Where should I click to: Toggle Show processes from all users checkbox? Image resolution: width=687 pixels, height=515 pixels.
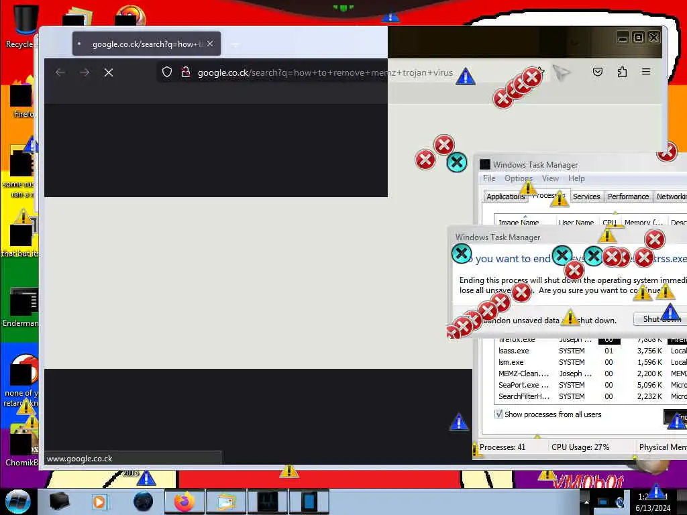coord(498,414)
